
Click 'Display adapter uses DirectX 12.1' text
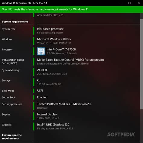coord(55,129)
